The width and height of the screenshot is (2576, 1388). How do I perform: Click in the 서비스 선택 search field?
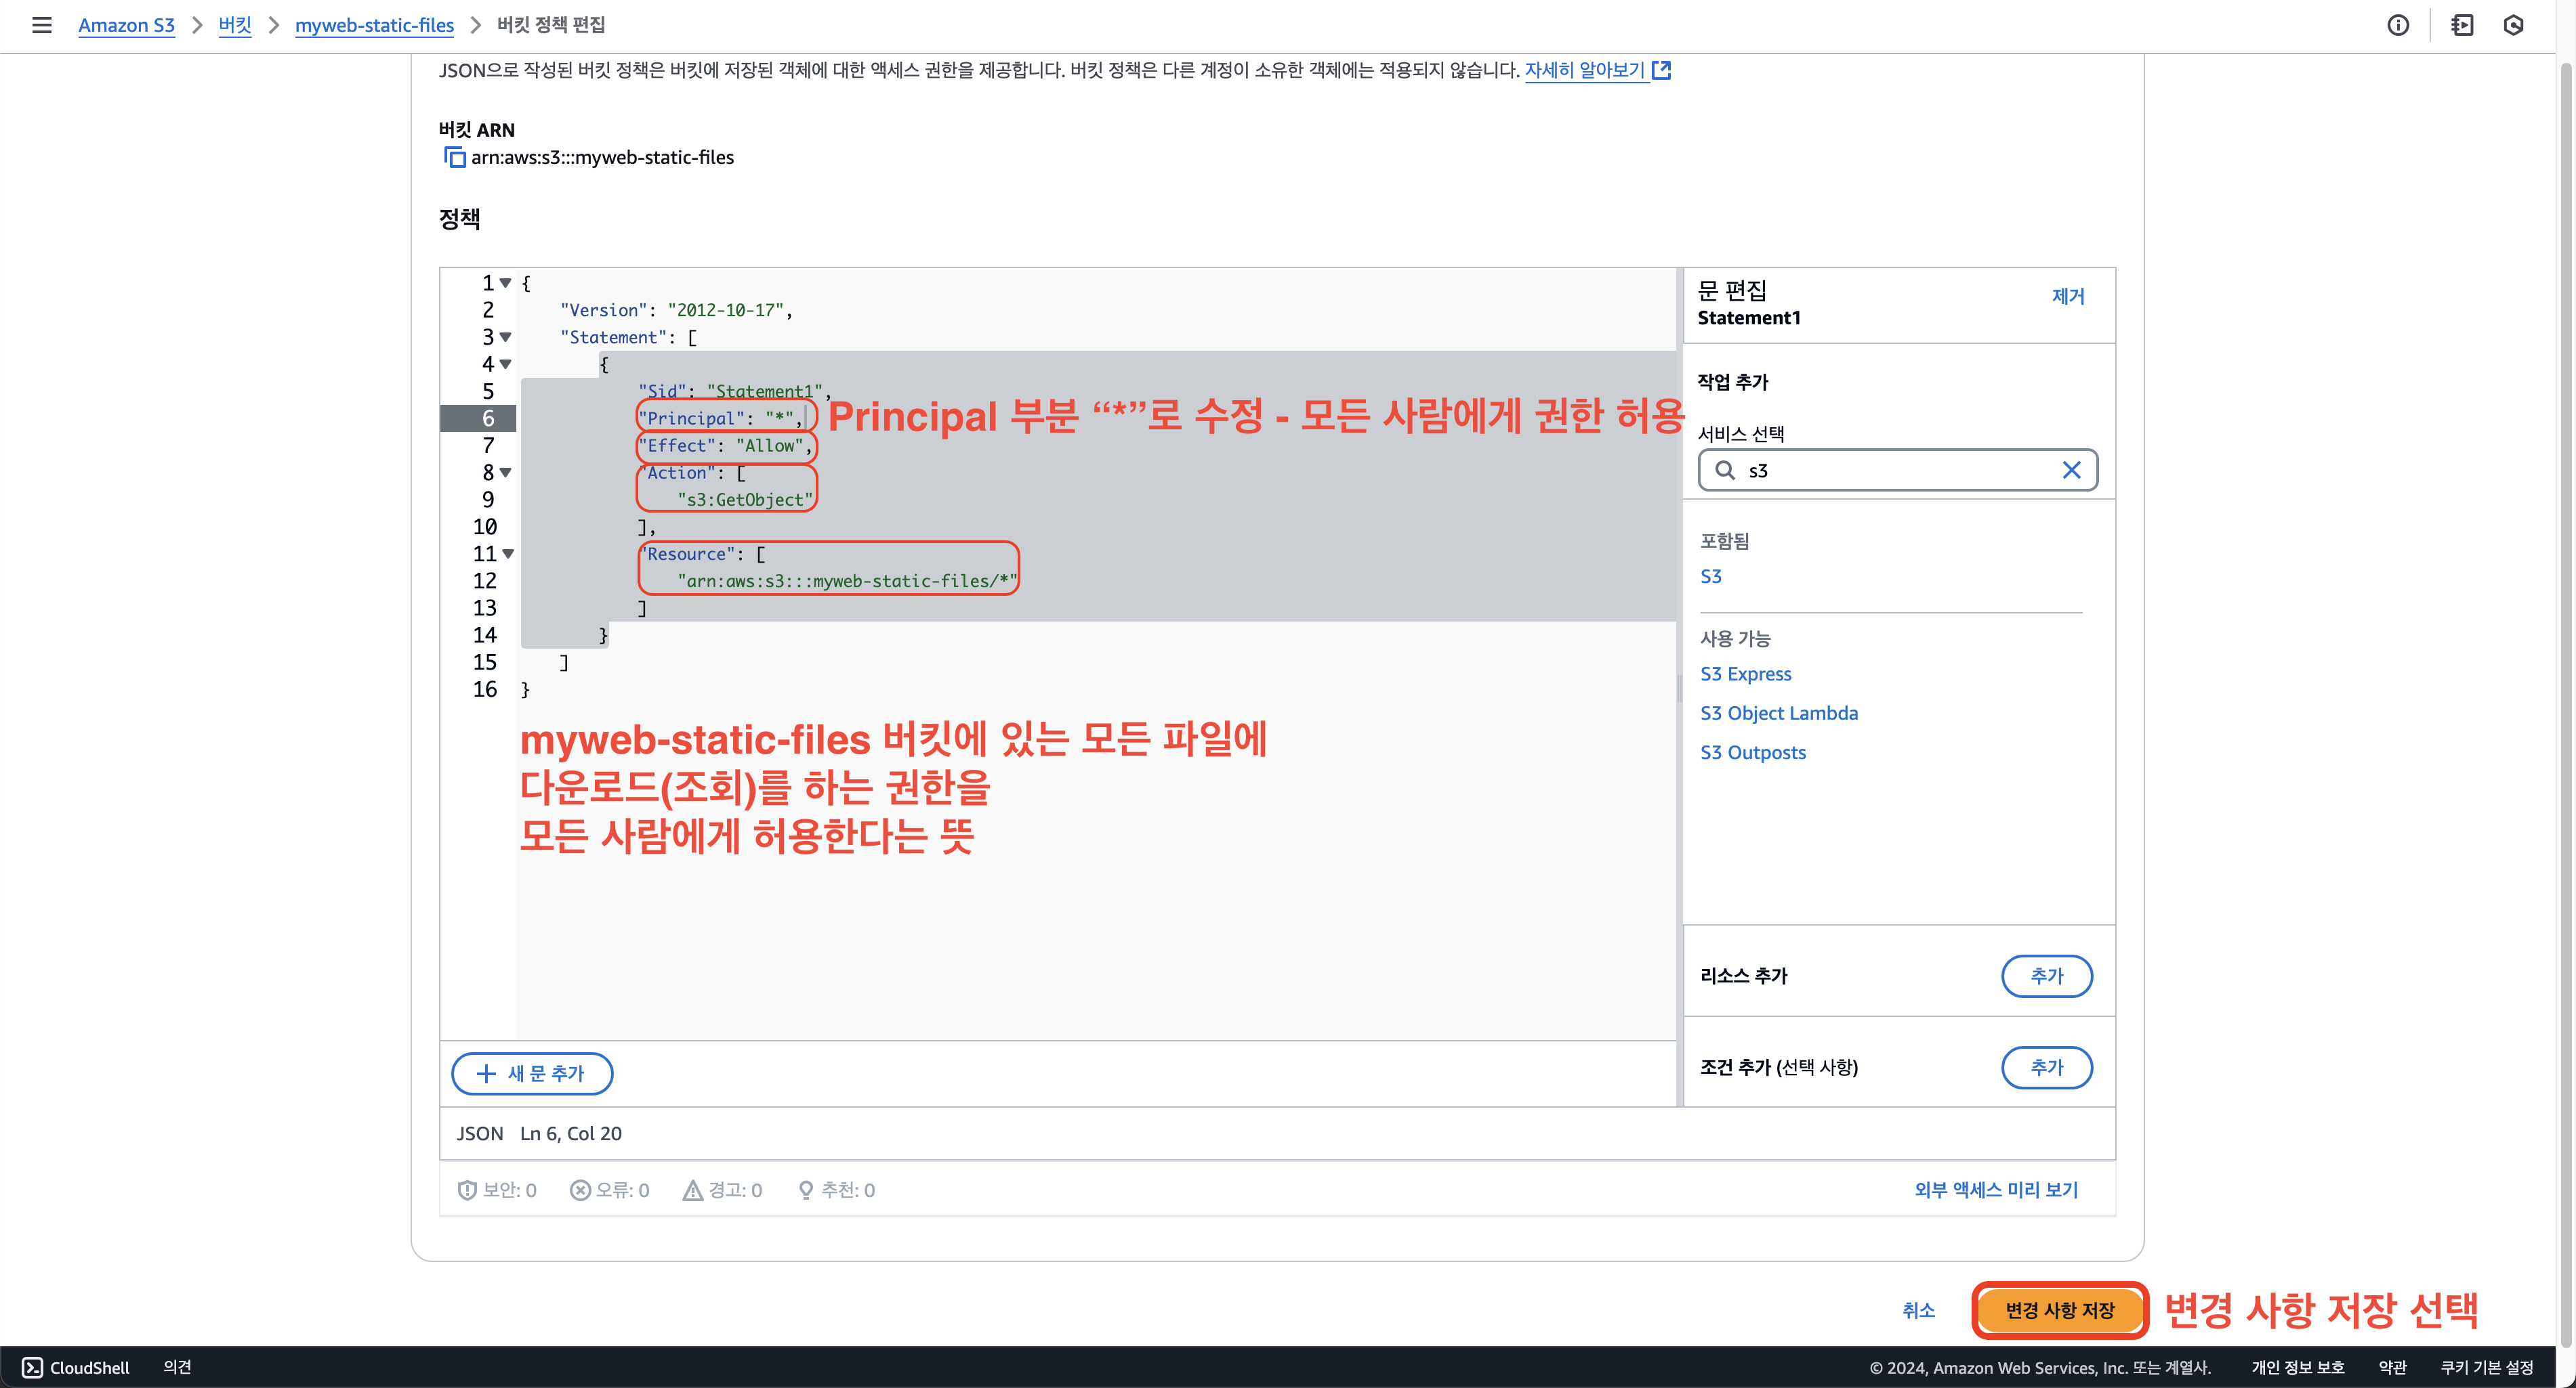(1897, 471)
